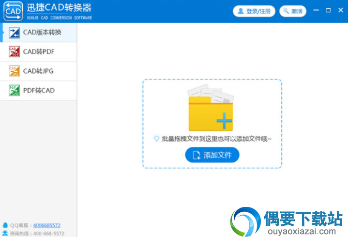The height and width of the screenshot is (237, 348).
Task: Click the 激活 activate button
Action: (293, 11)
